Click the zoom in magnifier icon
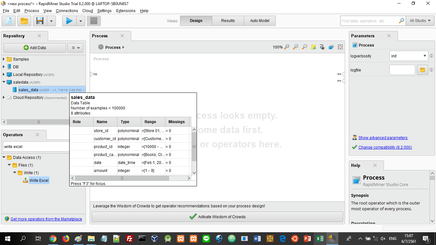Viewport: 436px width, 245px height. point(296,47)
